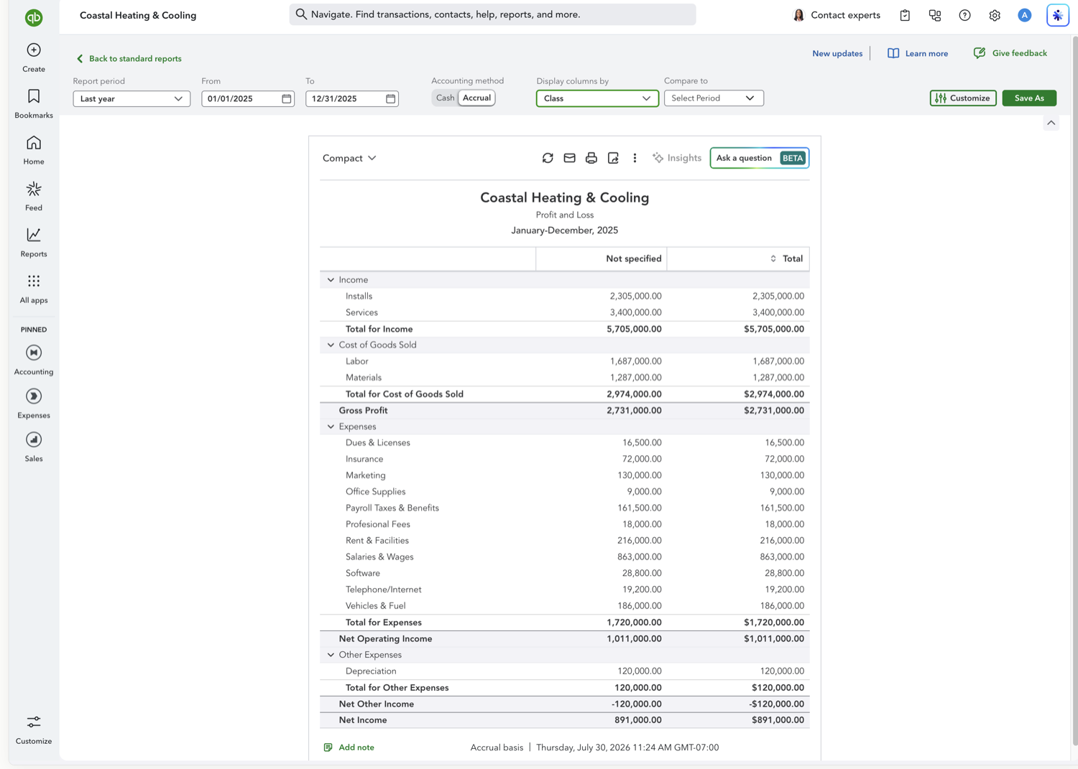Click Back to standard reports link
The image size is (1078, 769).
pyautogui.click(x=129, y=59)
